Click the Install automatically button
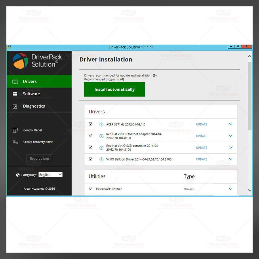This screenshot has height=259, width=259. (x=115, y=89)
